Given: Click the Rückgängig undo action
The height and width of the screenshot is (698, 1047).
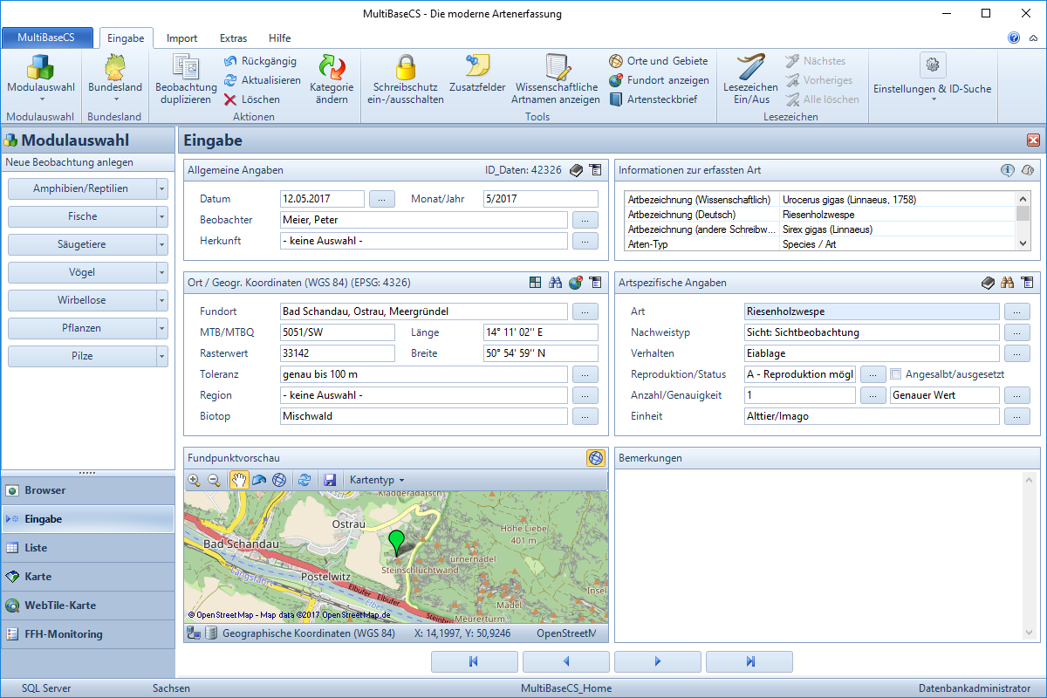Looking at the screenshot, I should coord(260,61).
